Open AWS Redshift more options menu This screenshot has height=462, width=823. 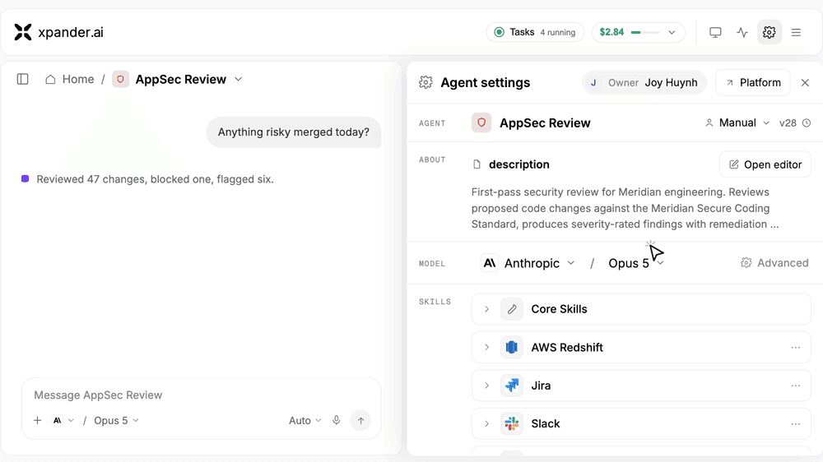click(x=796, y=347)
